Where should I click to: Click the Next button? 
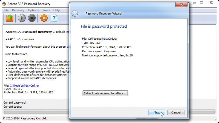pyautogui.click(x=157, y=112)
